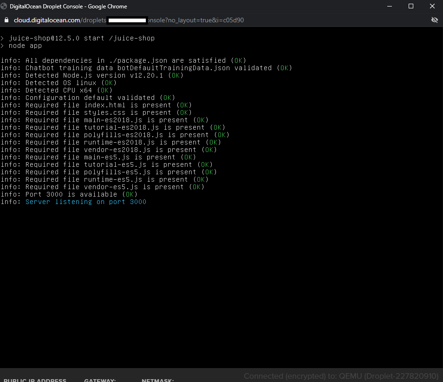This screenshot has width=443, height=382.
Task: Click 'Configuration default validated' line
Action: pos(88,98)
